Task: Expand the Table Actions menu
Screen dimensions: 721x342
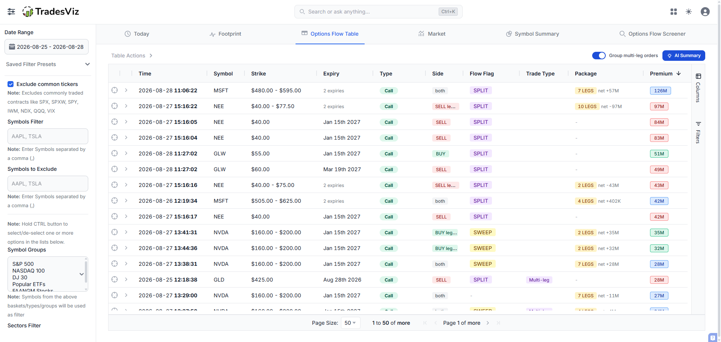Action: pos(132,56)
